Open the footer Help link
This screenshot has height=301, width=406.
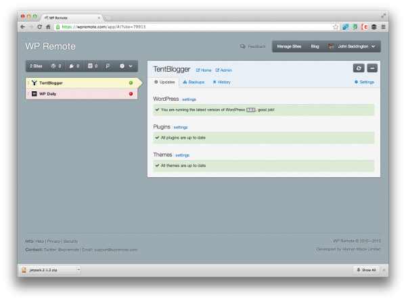[40, 241]
